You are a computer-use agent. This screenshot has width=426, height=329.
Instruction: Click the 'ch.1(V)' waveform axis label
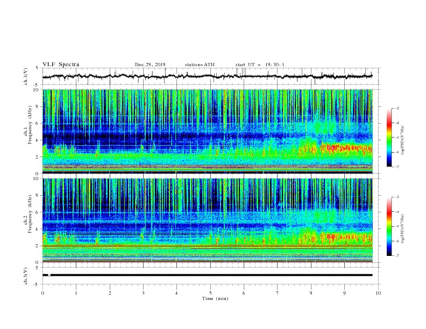pyautogui.click(x=26, y=76)
